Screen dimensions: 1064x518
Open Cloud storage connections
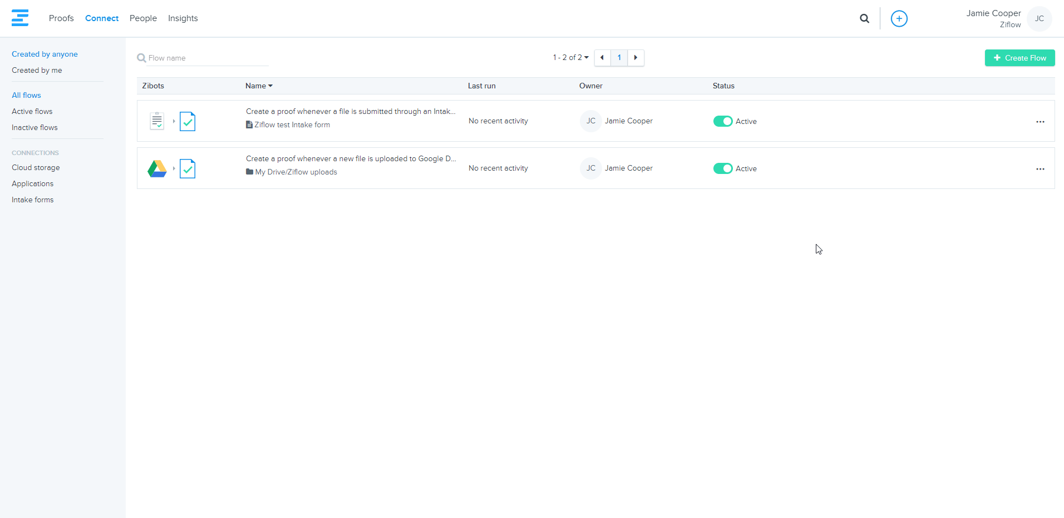pyautogui.click(x=36, y=167)
